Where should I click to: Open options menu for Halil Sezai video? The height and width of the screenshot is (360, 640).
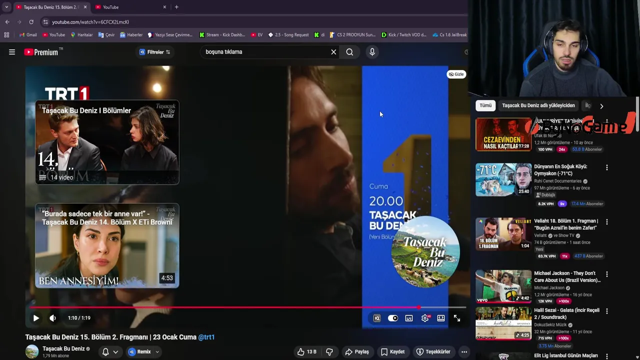point(607,311)
